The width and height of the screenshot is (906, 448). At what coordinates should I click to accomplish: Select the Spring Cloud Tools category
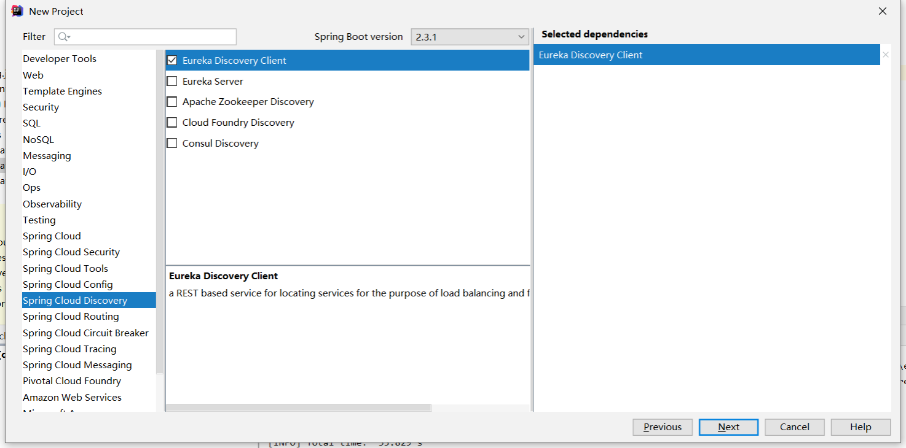89,268
